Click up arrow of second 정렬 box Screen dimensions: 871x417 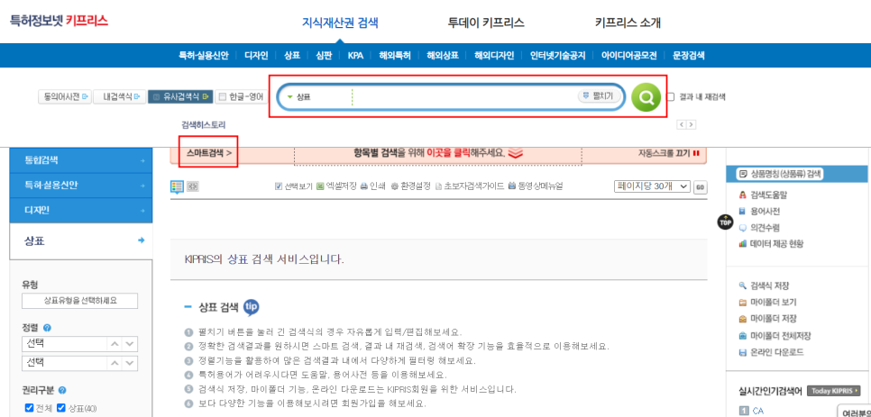115,363
